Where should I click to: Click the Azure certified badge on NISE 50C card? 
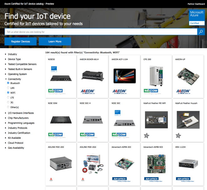click(118, 112)
